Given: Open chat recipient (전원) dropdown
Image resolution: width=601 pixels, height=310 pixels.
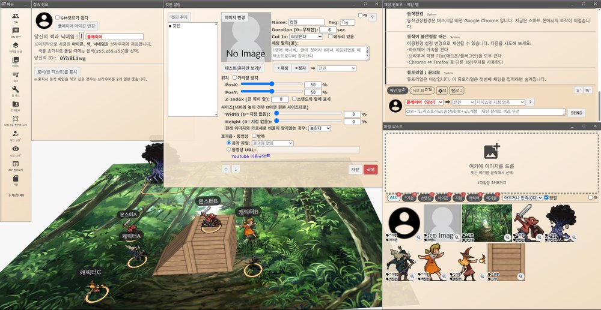Looking at the screenshot, I should tap(463, 102).
